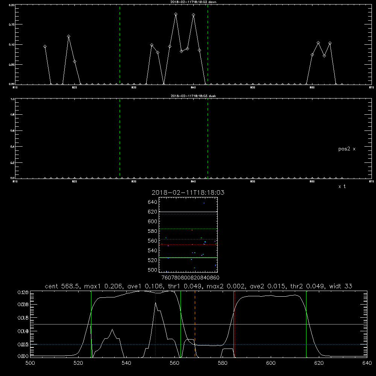The width and height of the screenshot is (376, 376).
Task: Click the isolated blue point near 640 in scatter plot
Action: coord(204,203)
